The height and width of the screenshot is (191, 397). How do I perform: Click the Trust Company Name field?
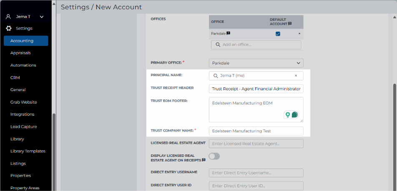(256, 131)
